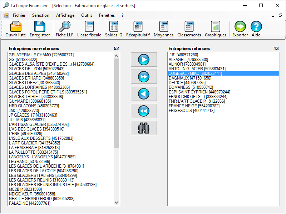Click the green Exporter arrow

coord(240,29)
